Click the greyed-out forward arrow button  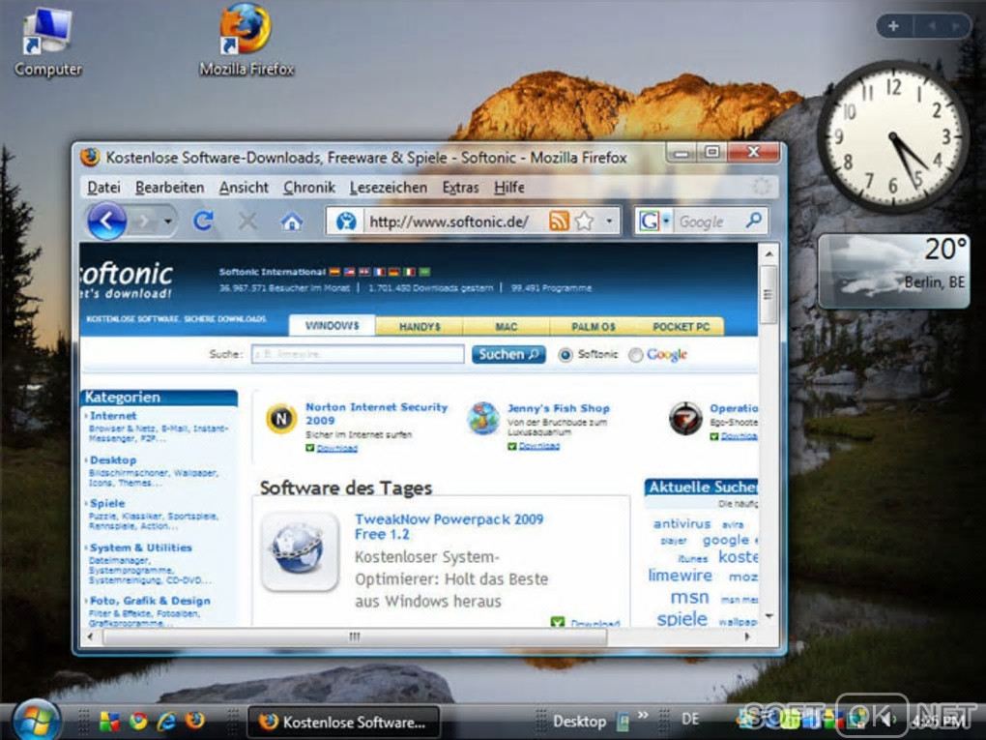tap(144, 221)
